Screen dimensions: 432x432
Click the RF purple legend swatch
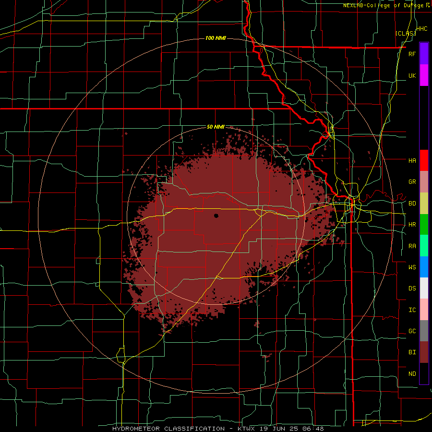point(424,53)
